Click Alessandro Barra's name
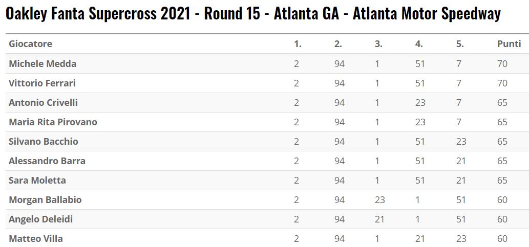This screenshot has height=247, width=529. tap(47, 161)
